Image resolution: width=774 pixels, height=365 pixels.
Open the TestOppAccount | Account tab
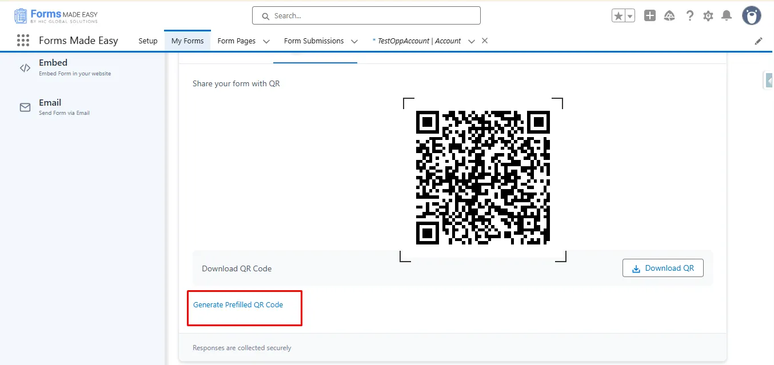[x=417, y=41]
